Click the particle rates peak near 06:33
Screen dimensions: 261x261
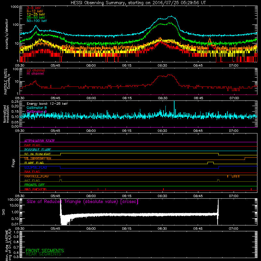169,75
